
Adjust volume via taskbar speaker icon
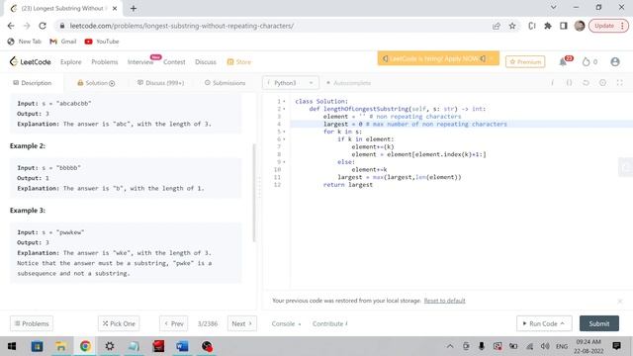[x=545, y=346]
